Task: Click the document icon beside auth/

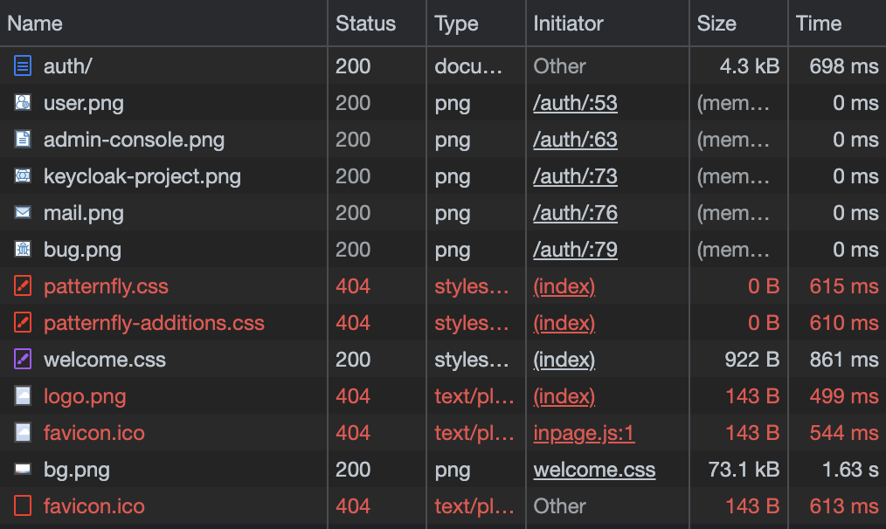Action: [x=23, y=66]
